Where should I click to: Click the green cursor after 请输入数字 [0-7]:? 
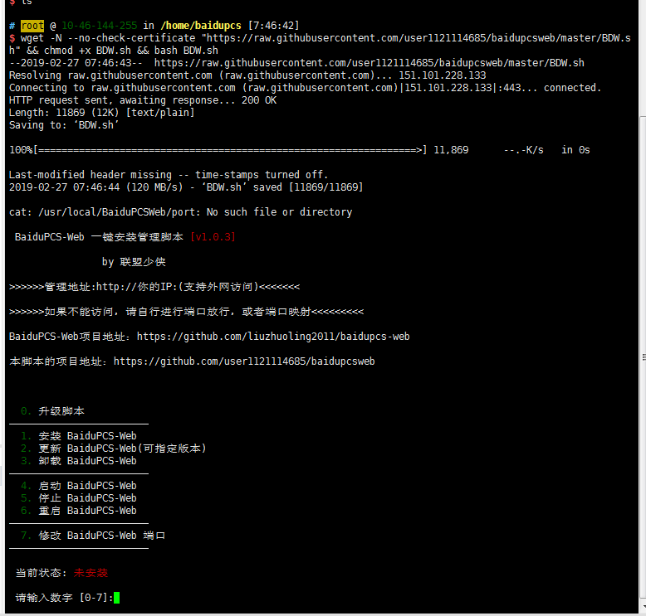tap(116, 598)
